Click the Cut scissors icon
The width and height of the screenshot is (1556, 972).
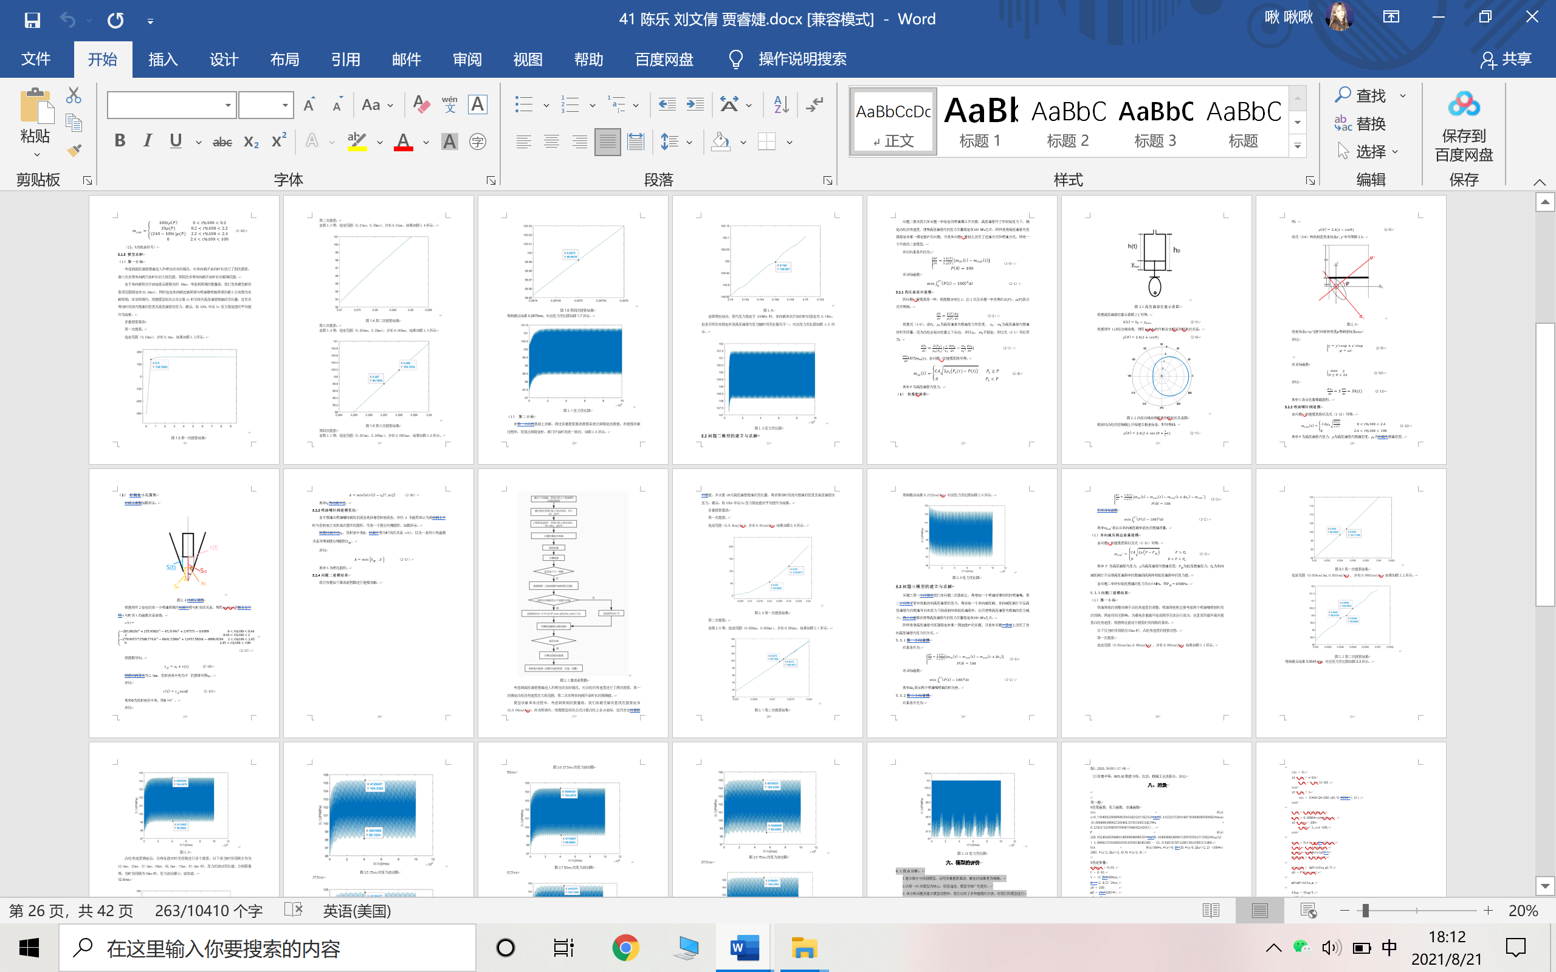tap(74, 95)
